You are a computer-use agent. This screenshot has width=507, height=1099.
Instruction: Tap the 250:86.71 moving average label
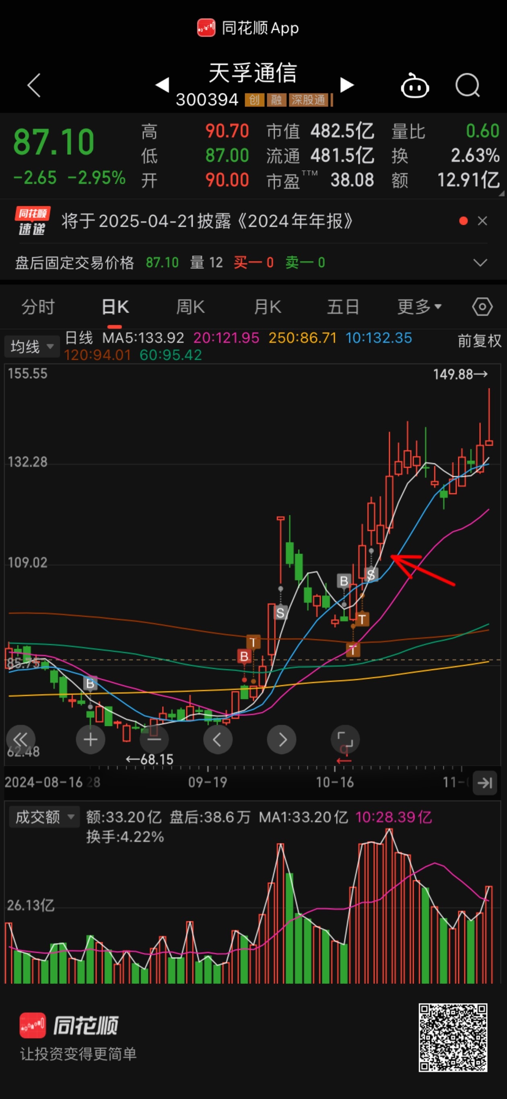coord(303,338)
